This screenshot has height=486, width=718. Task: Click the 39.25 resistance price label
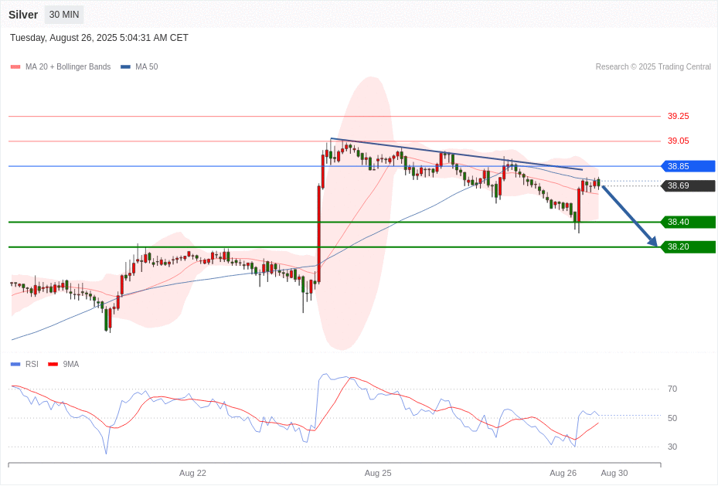(x=678, y=116)
